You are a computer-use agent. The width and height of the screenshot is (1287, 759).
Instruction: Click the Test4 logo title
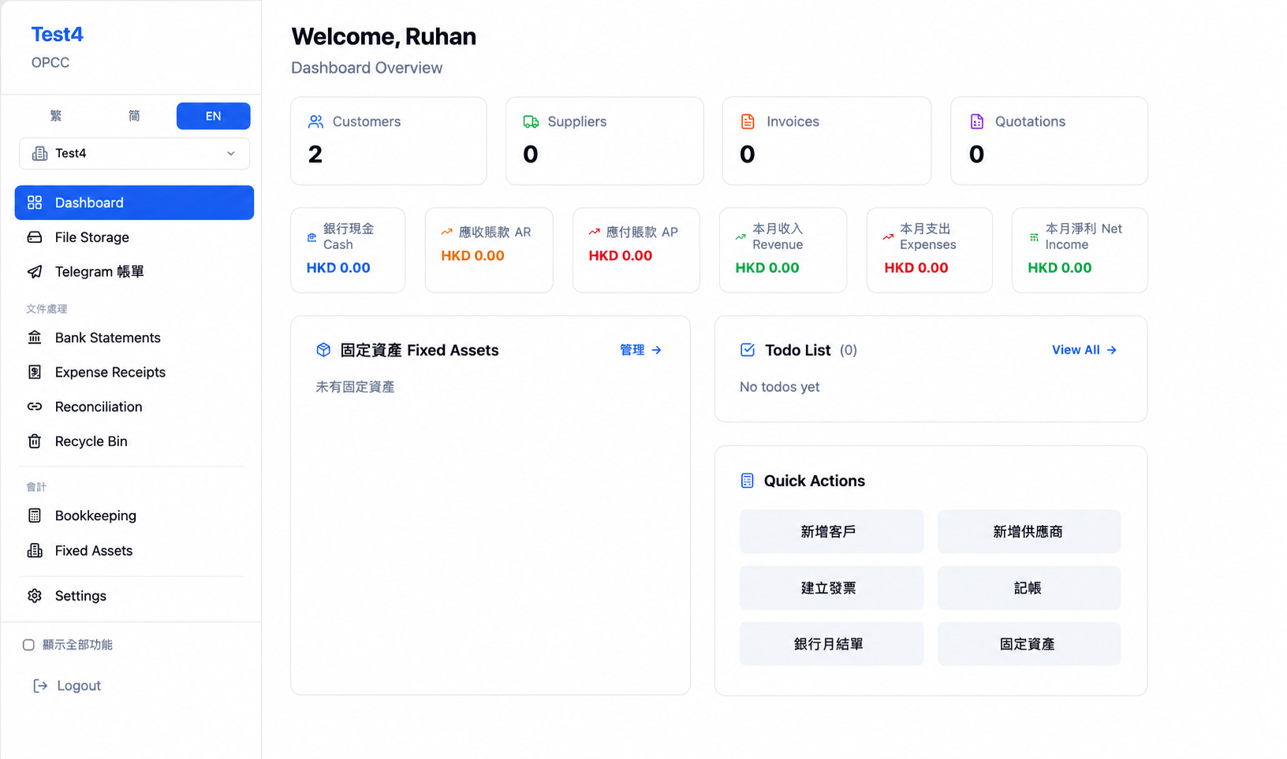pyautogui.click(x=57, y=35)
